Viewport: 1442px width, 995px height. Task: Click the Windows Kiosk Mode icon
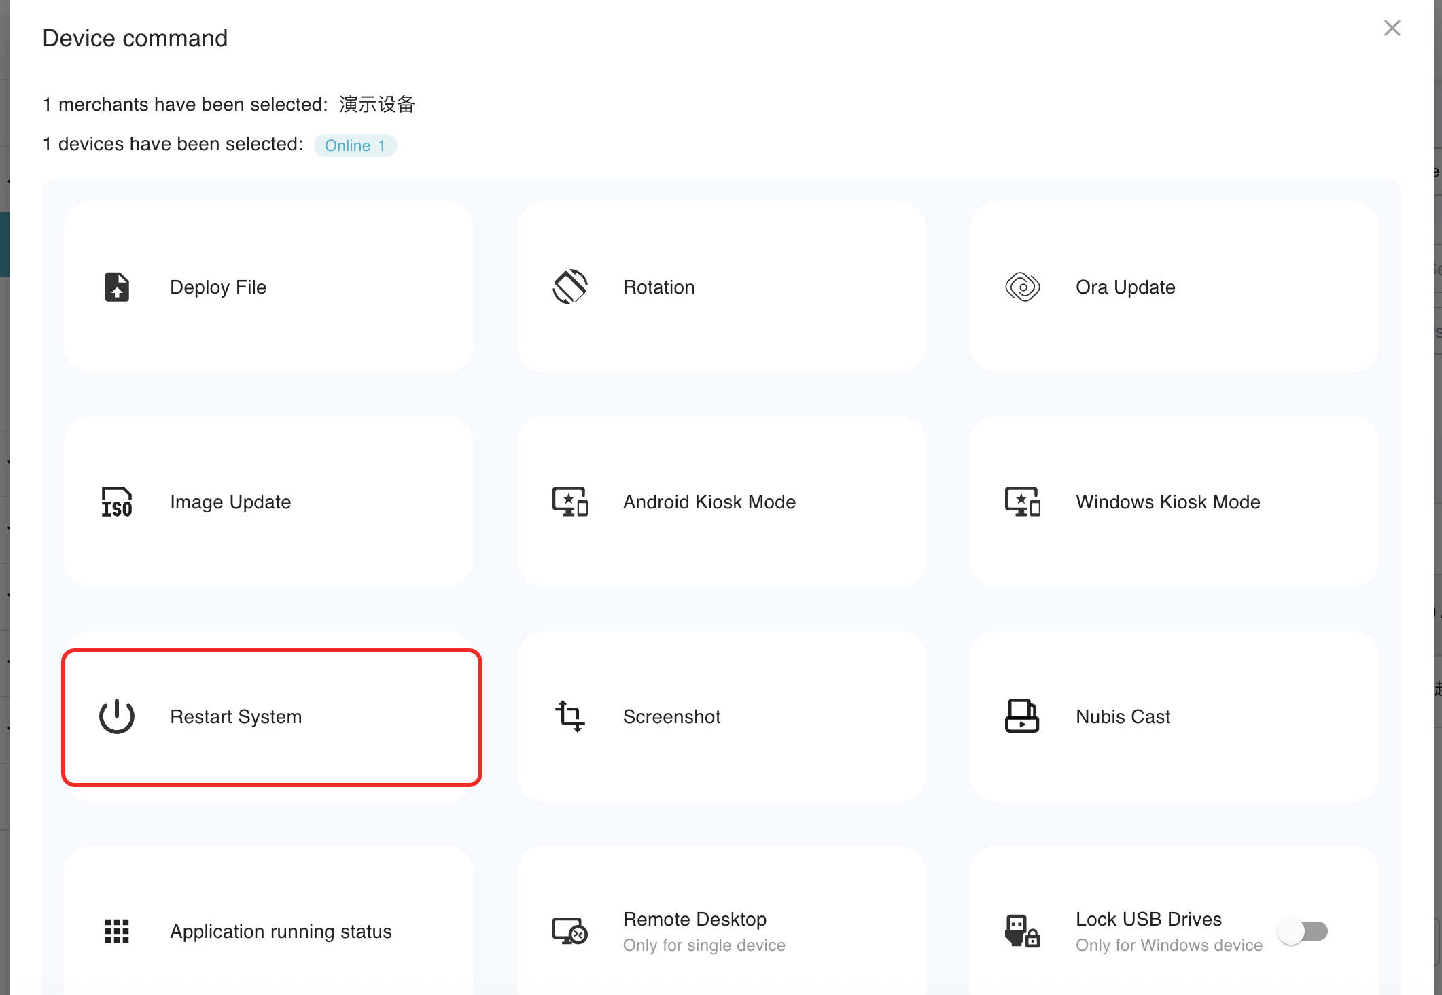coord(1022,502)
